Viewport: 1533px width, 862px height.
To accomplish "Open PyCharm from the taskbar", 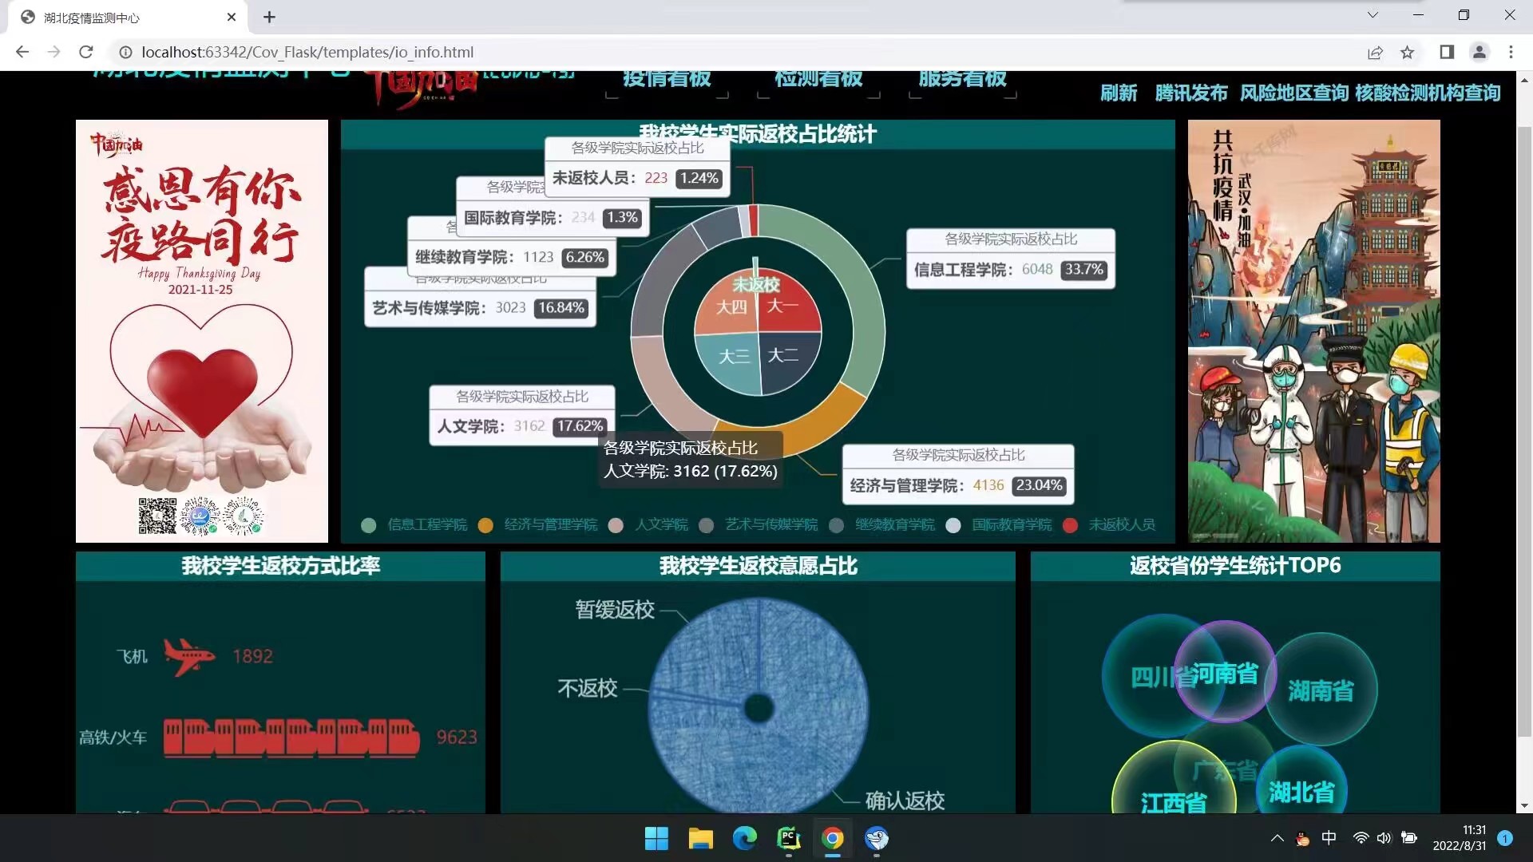I will pos(788,838).
